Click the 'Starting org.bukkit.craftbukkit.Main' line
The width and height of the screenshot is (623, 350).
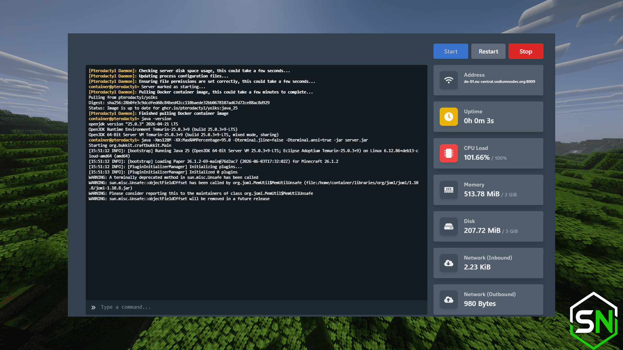tap(130, 146)
